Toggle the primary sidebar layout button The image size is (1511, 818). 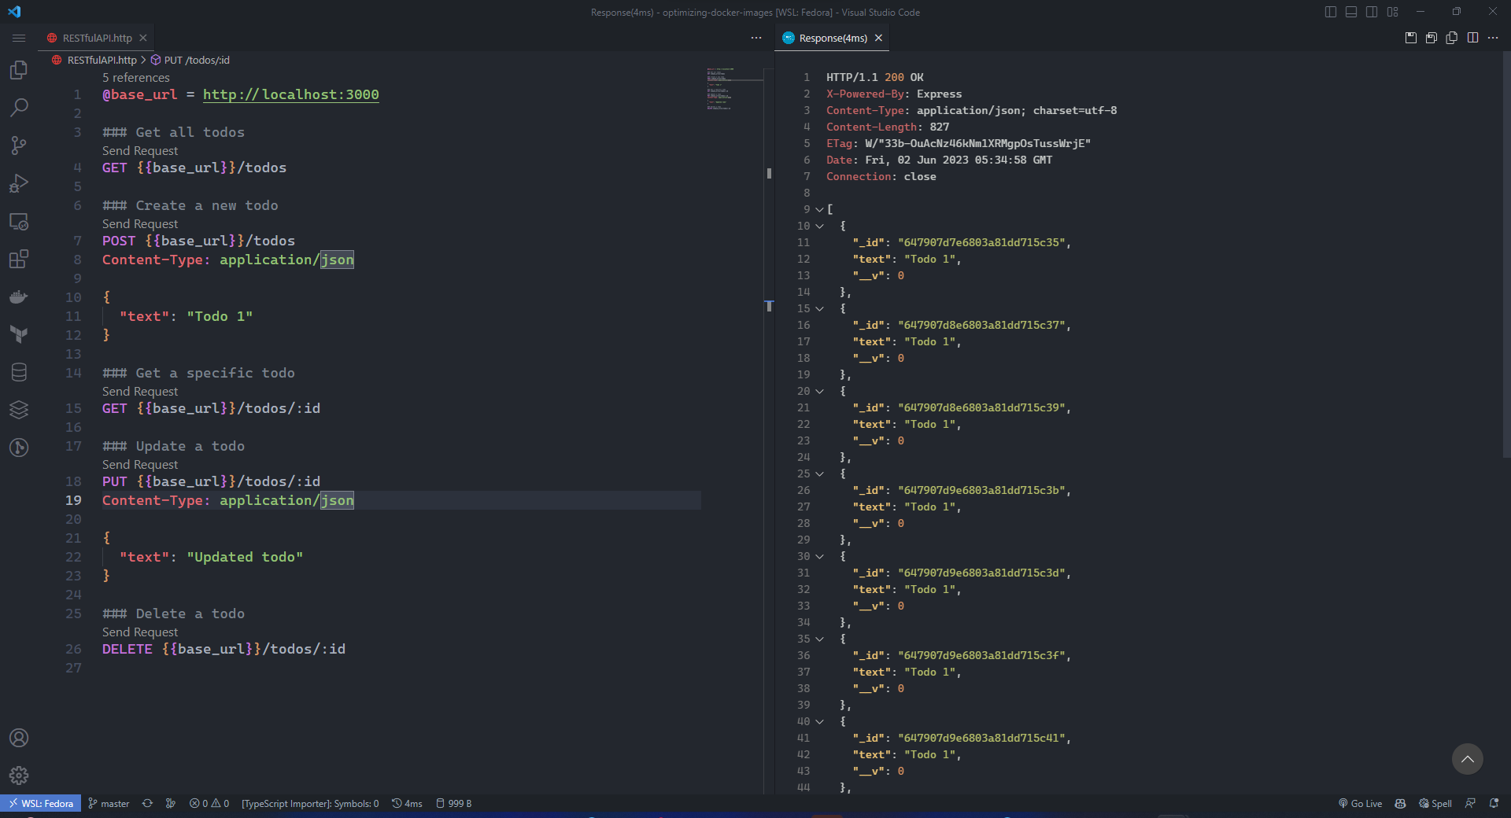point(1331,12)
